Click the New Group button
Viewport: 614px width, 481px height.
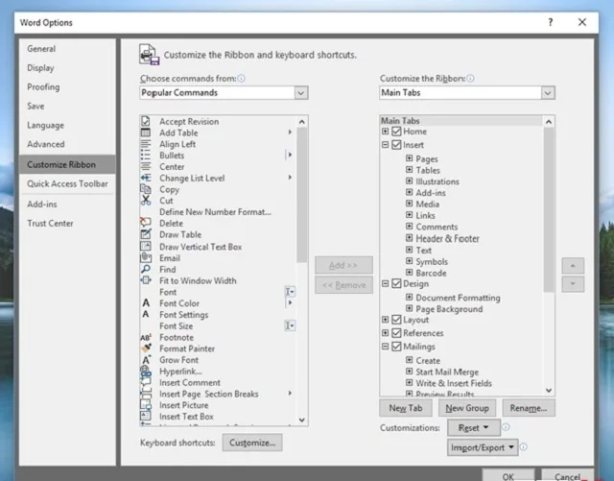tap(467, 408)
